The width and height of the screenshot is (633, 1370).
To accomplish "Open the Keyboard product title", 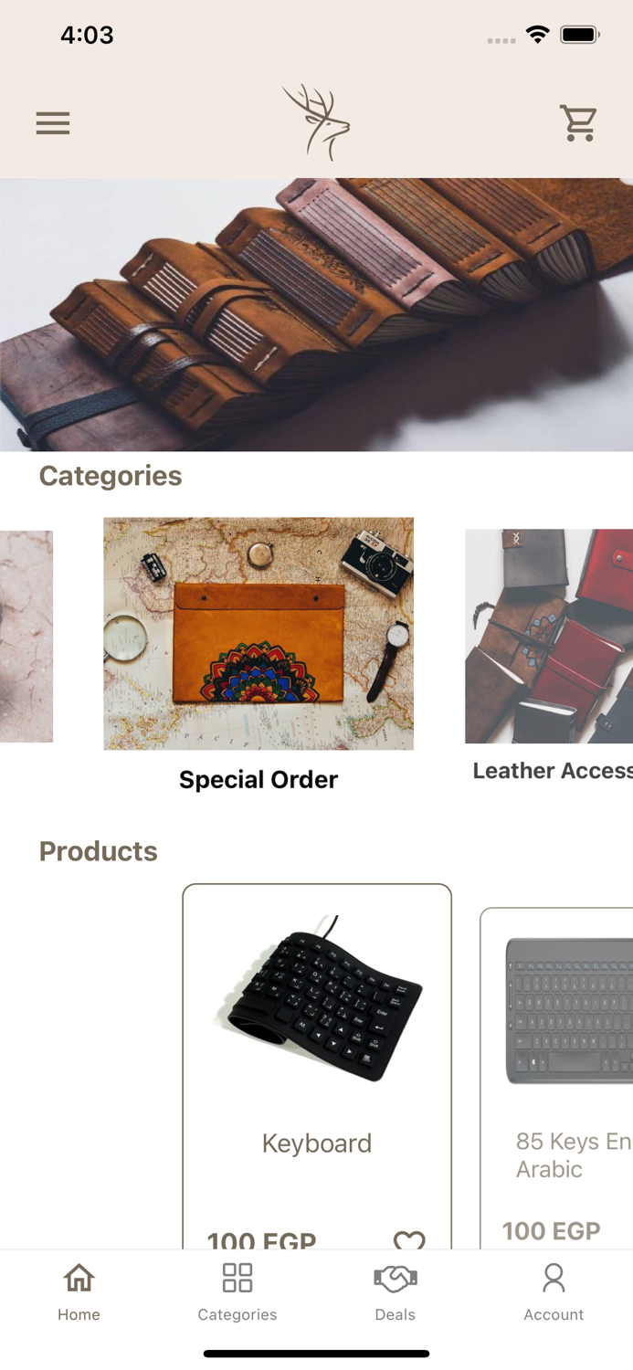I will (x=317, y=1143).
